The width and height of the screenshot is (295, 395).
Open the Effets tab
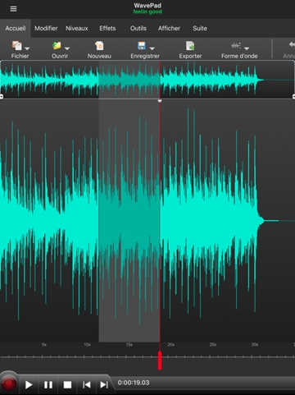coord(107,28)
